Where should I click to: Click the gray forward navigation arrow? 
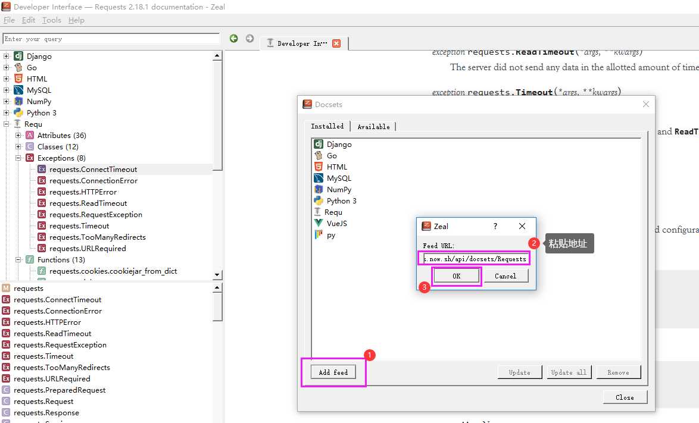[249, 38]
